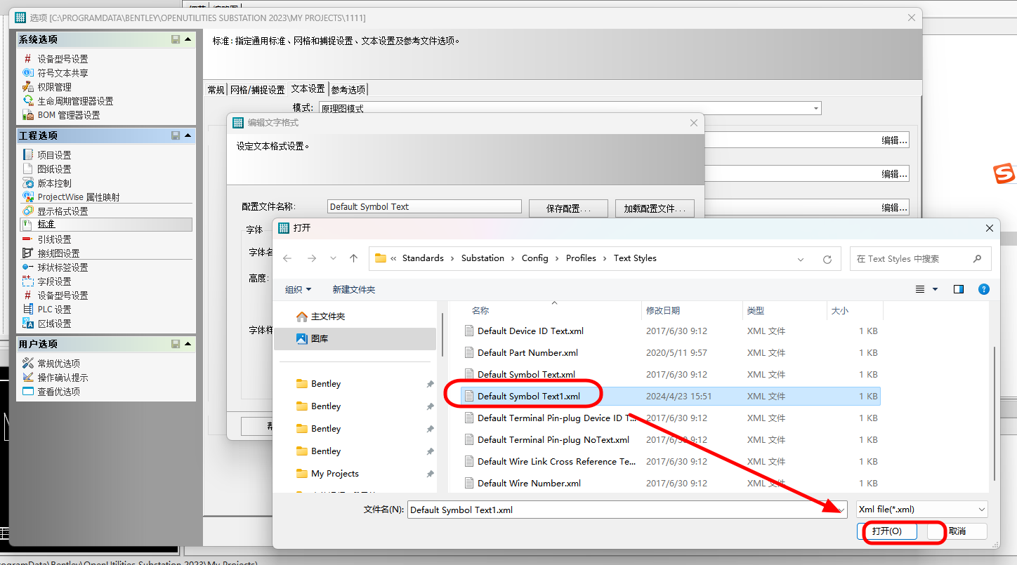
Task: Click the 打开(O) button
Action: [x=887, y=531]
